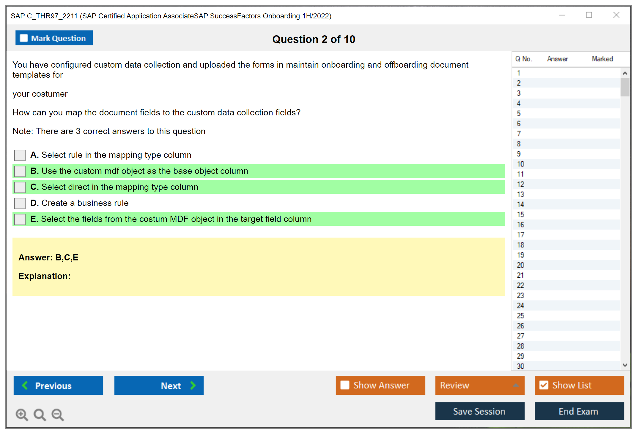
Task: Click the Save Session button
Action: 479,411
